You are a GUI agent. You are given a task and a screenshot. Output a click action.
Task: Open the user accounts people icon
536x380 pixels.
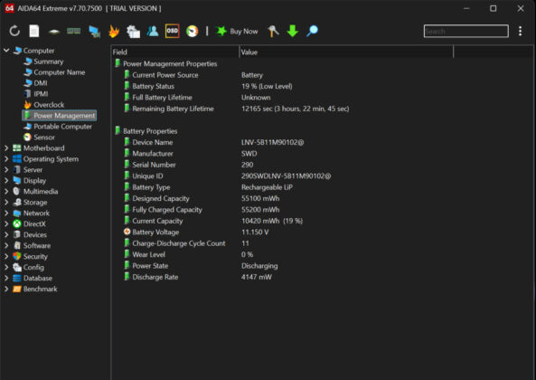click(153, 31)
